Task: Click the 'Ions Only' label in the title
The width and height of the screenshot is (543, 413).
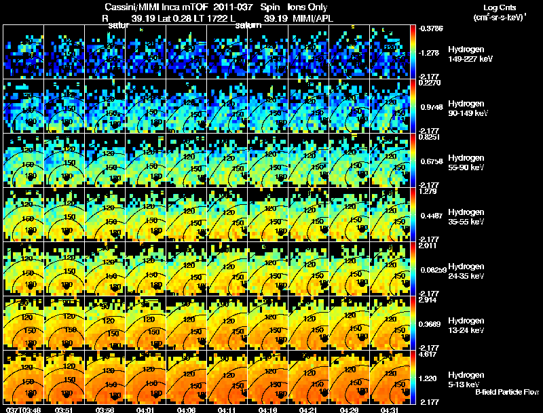Action: click(307, 7)
